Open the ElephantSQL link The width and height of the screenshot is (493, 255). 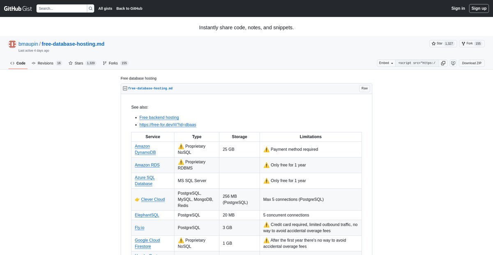[x=147, y=215]
